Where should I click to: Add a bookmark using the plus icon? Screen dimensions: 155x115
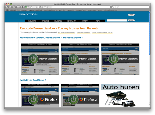coord(18,7)
